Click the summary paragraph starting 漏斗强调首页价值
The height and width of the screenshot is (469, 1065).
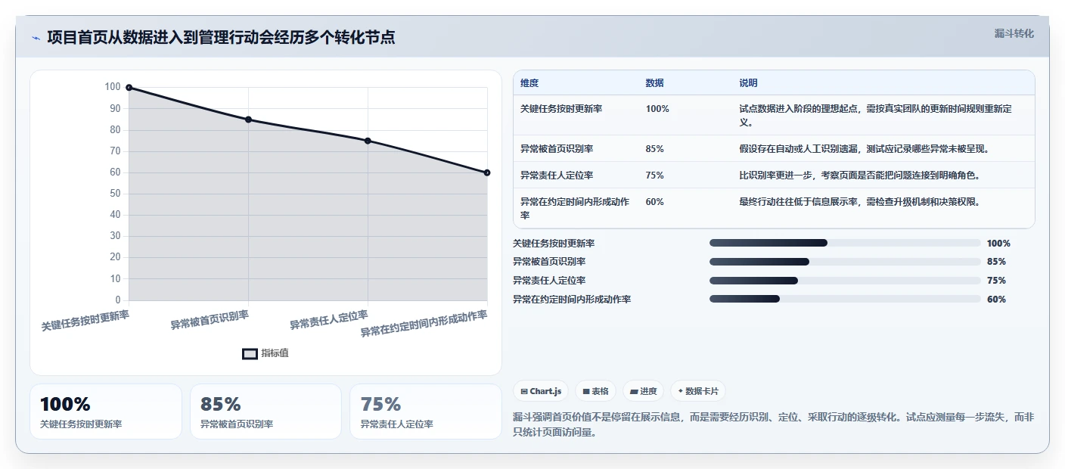coord(773,424)
